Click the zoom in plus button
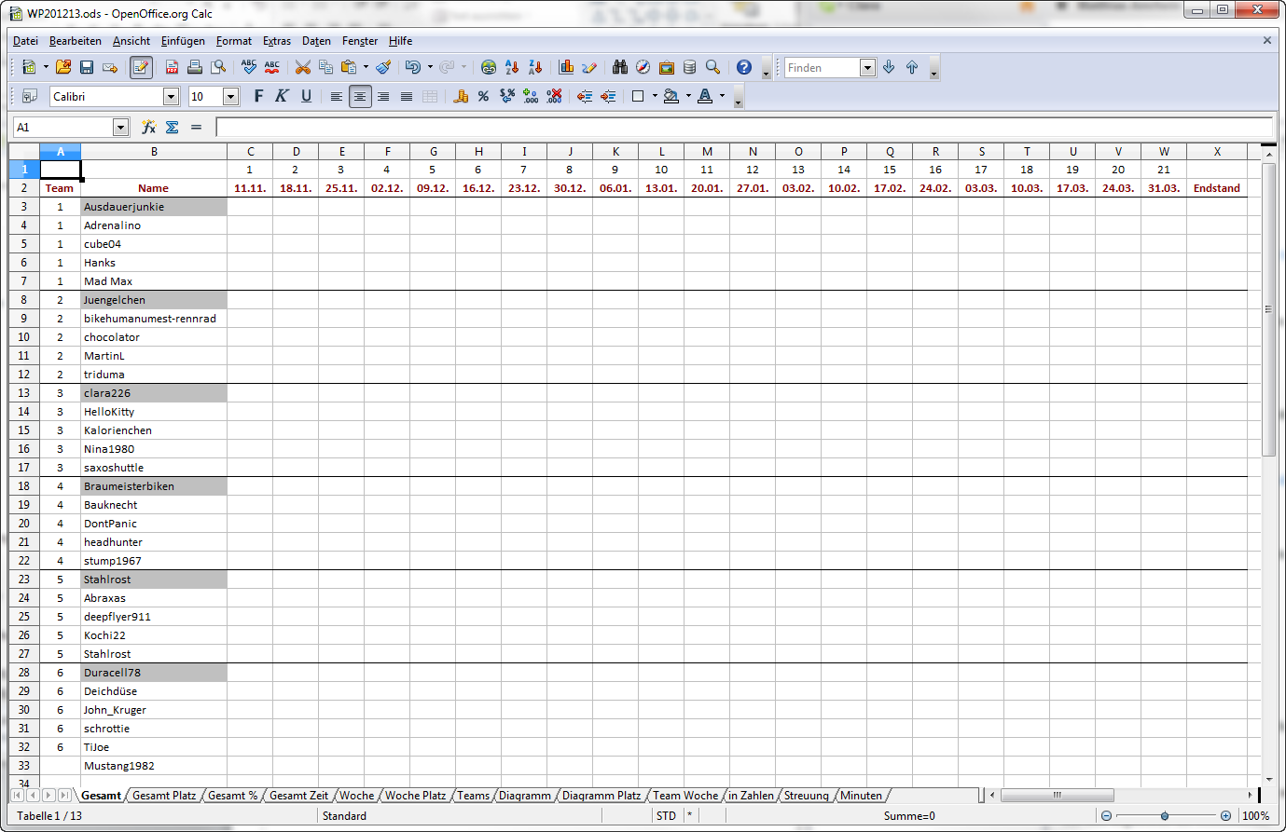 pos(1225,816)
